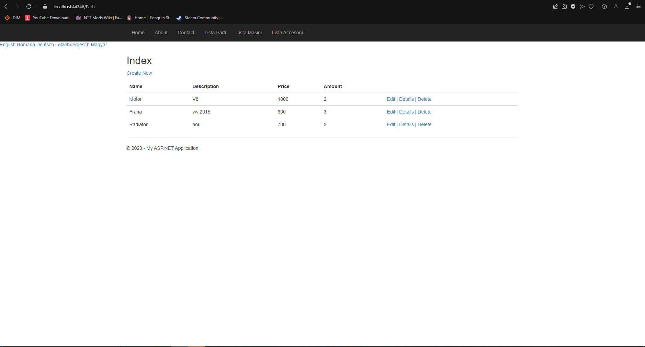Open browser settings with the sliders icon
Screen dimensions: 645x347
(638, 6)
